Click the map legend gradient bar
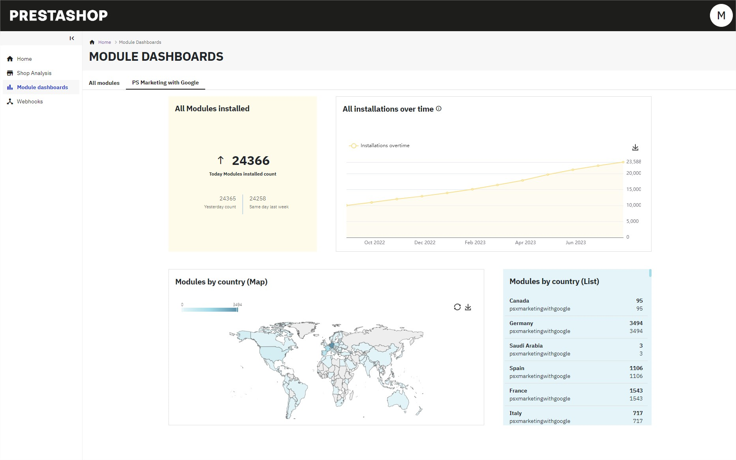This screenshot has height=460, width=736. tap(210, 310)
